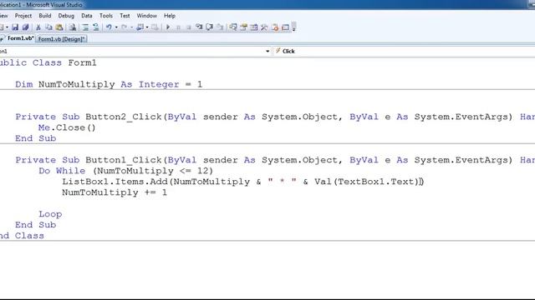Screen dimensions: 535x300
Task: Open the Properties Window toolbar icon
Action: pos(243,27)
